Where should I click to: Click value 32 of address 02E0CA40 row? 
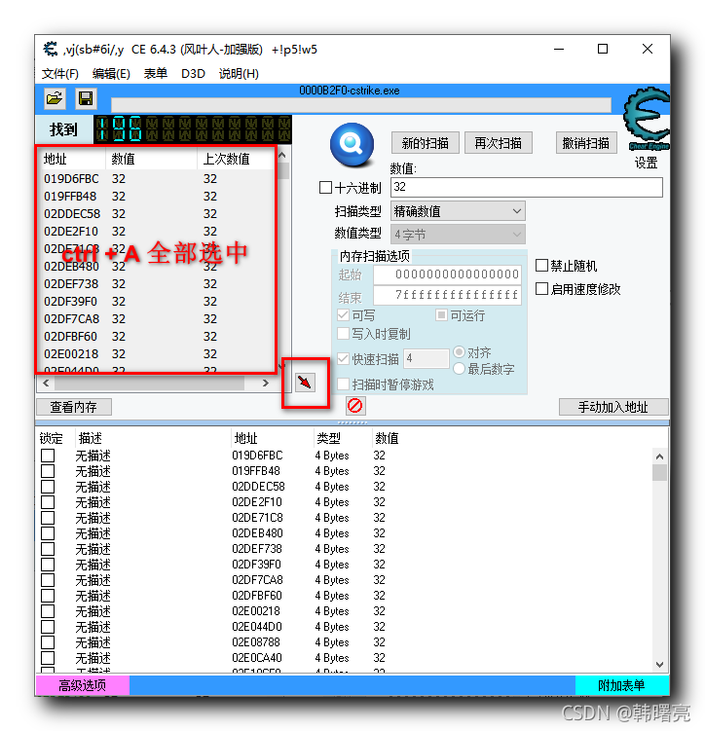379,658
